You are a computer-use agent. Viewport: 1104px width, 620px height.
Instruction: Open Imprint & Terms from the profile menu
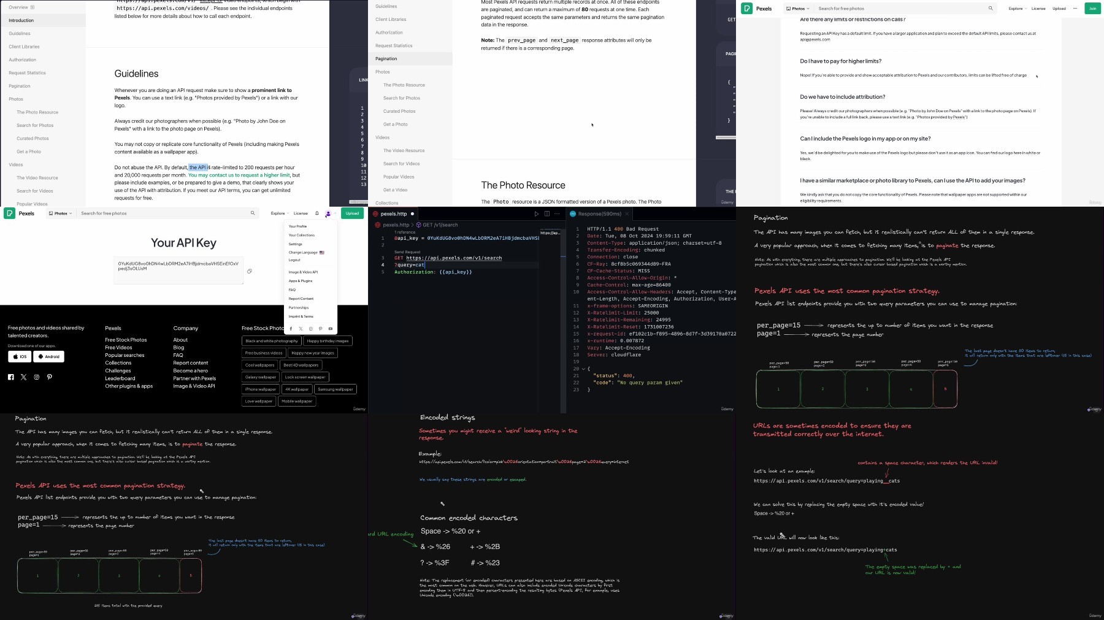click(x=301, y=316)
